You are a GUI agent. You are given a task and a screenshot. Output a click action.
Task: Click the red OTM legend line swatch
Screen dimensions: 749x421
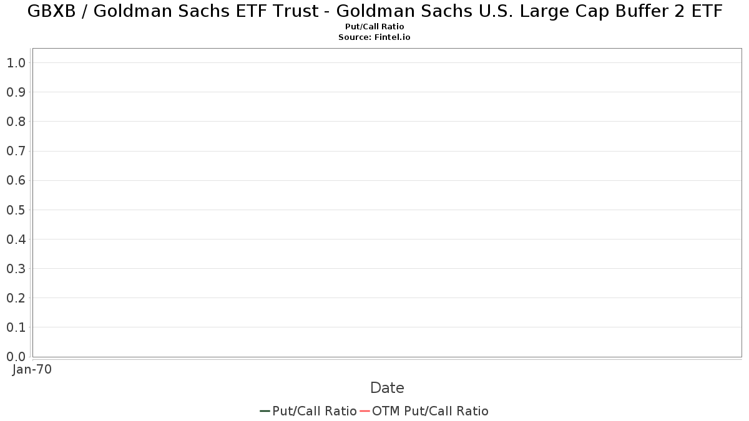coord(365,411)
